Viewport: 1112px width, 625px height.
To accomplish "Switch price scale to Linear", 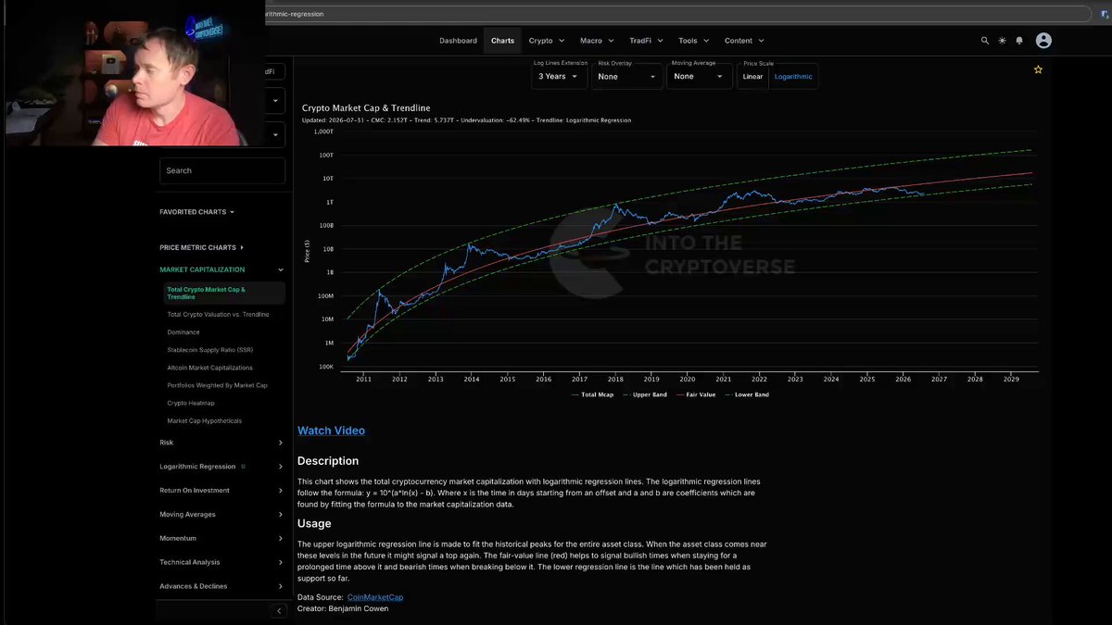I will tap(752, 76).
